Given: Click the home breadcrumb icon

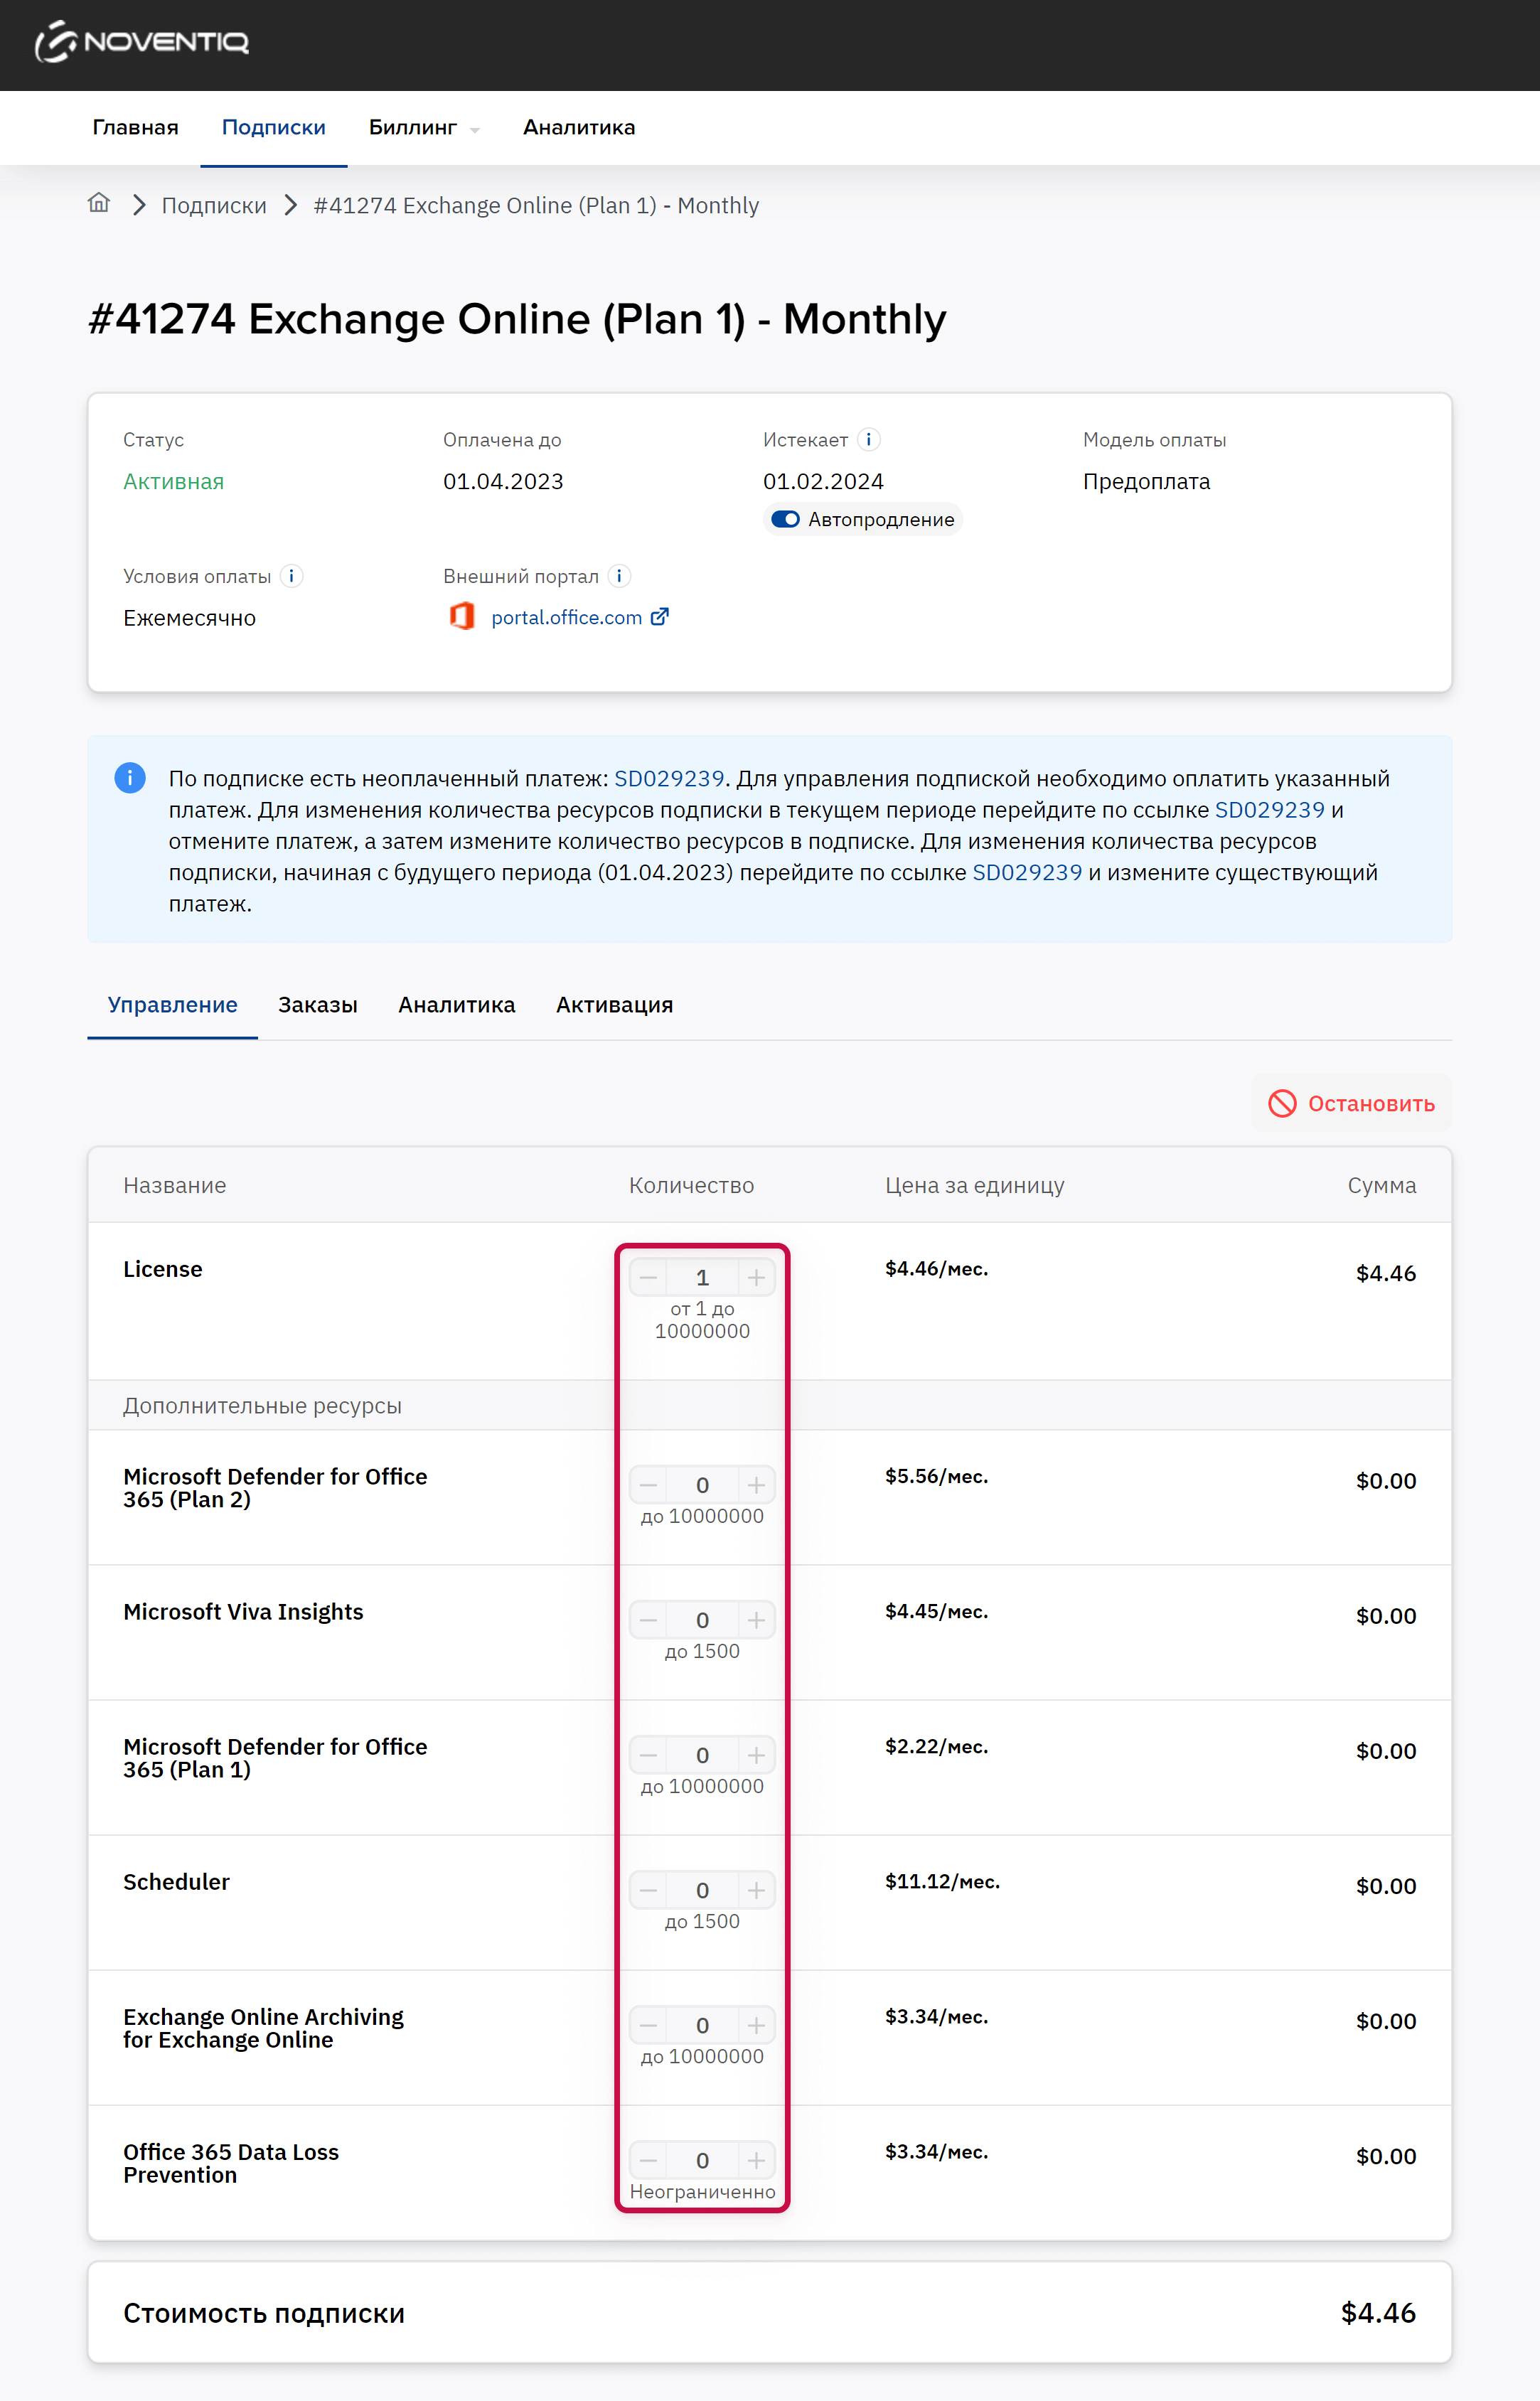Looking at the screenshot, I should point(98,204).
